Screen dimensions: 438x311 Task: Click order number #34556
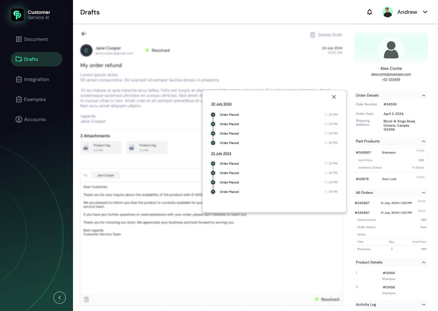tap(390, 104)
